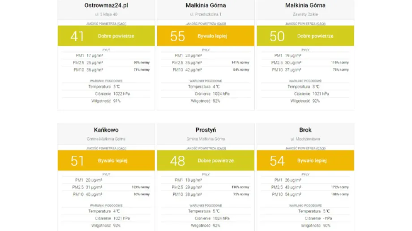412x231 pixels.
Task: Select the green CAQI 48 banner
Action: (206, 160)
